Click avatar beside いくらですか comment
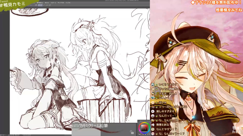The height and width of the screenshot is (136, 243). click(153, 85)
